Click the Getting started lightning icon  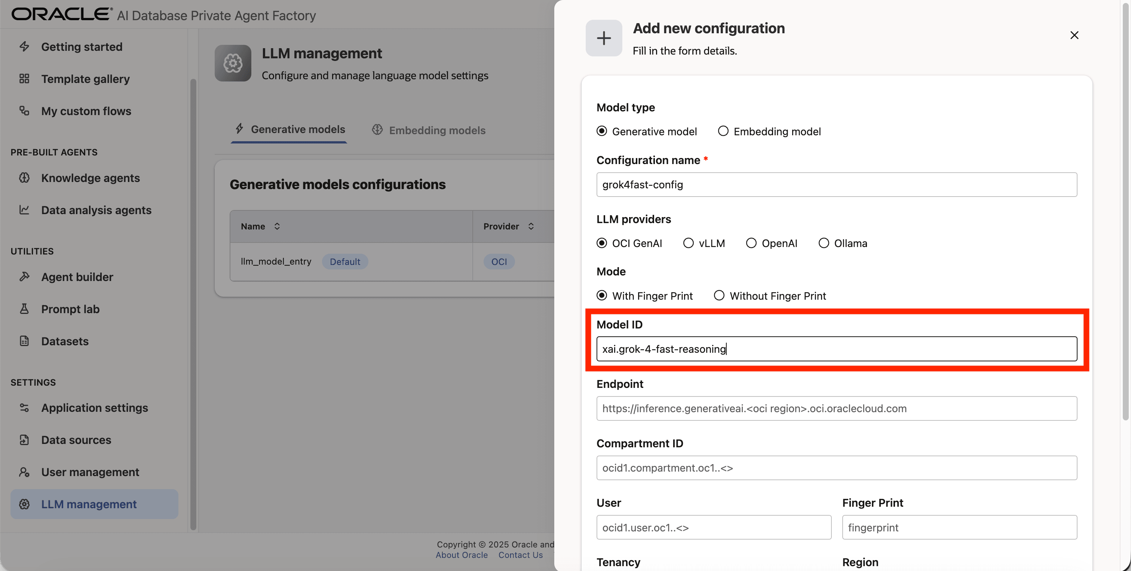tap(24, 46)
